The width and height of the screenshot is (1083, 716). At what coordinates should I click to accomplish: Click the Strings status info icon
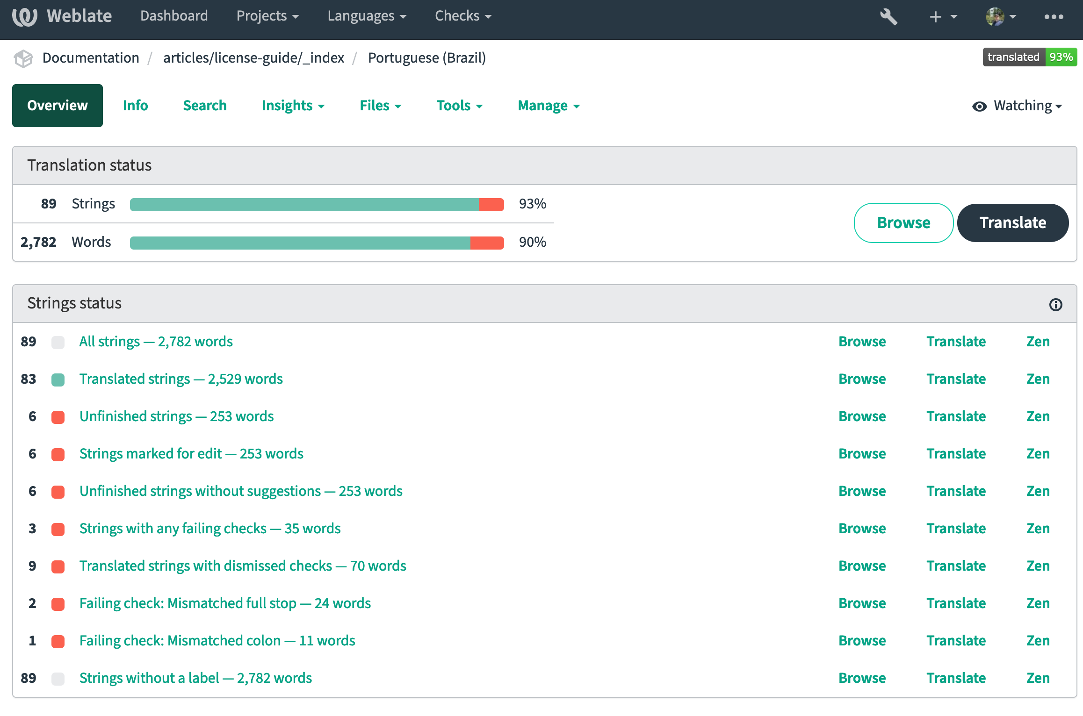click(1055, 305)
